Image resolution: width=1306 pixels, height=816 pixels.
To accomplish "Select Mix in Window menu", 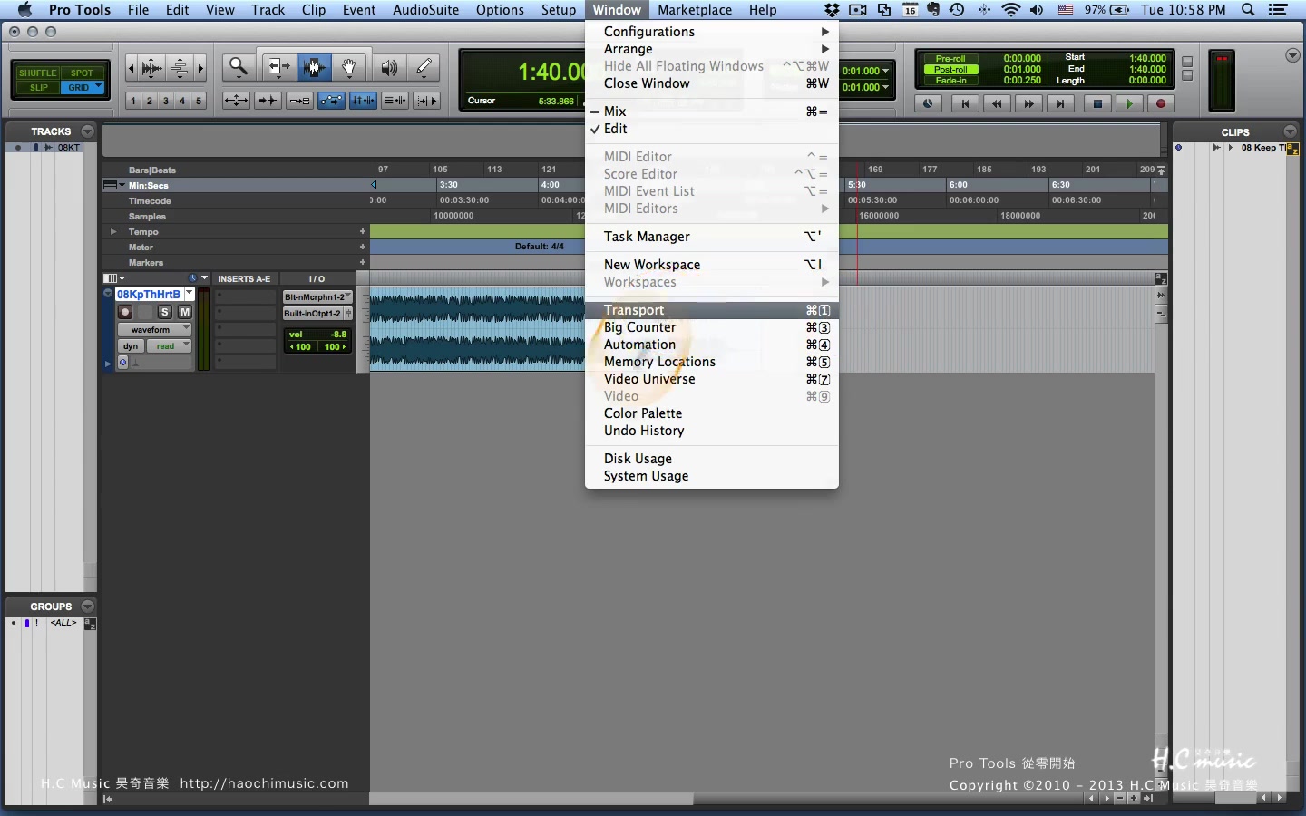I will coord(712,112).
